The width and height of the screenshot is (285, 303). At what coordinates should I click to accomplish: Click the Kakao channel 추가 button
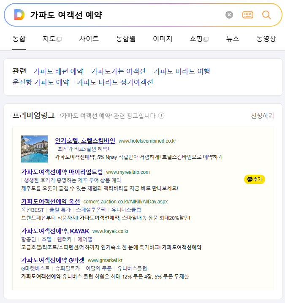(255, 179)
